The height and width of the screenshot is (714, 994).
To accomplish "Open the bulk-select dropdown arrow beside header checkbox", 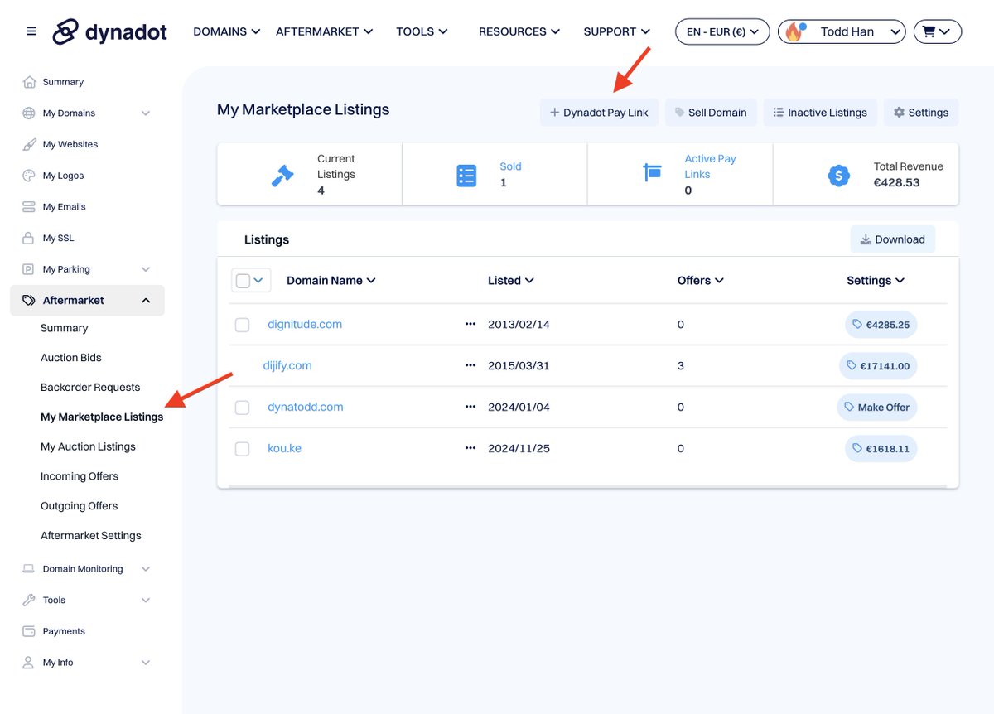I will pyautogui.click(x=258, y=281).
